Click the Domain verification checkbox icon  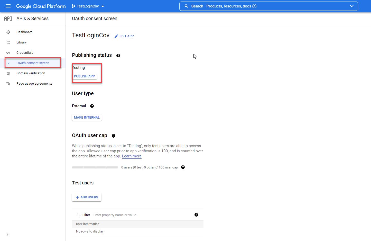(x=8, y=73)
